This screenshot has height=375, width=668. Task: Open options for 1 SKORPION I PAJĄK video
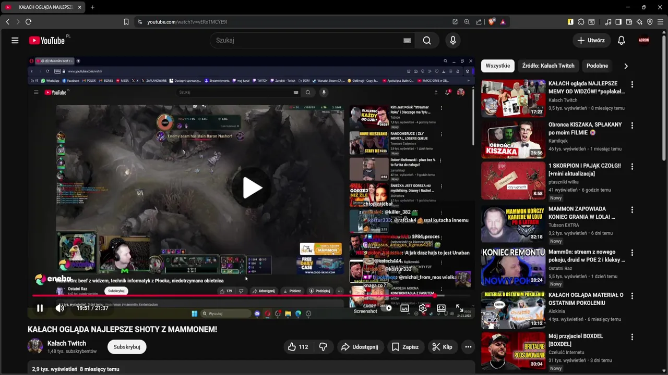pyautogui.click(x=632, y=167)
